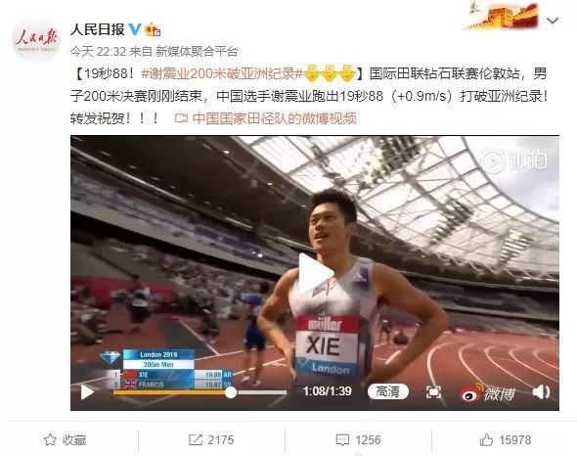Repost this post via the 2175 button
This screenshot has width=577, height=456.
tap(211, 439)
